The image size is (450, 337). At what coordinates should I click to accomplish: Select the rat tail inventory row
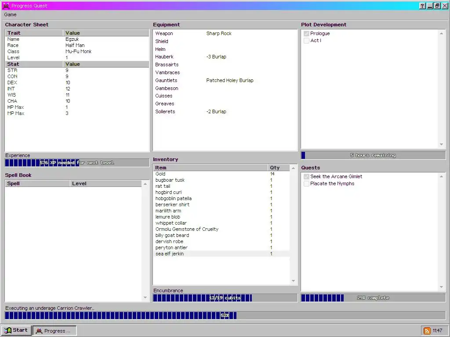[221, 186]
